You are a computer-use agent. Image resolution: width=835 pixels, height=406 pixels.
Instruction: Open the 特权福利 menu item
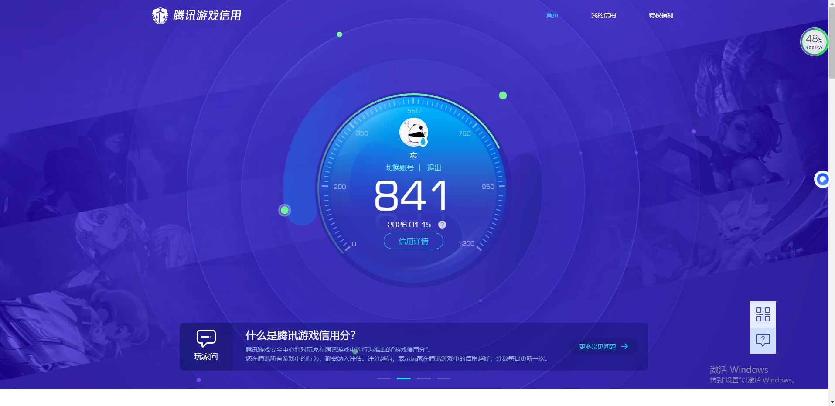pyautogui.click(x=661, y=15)
